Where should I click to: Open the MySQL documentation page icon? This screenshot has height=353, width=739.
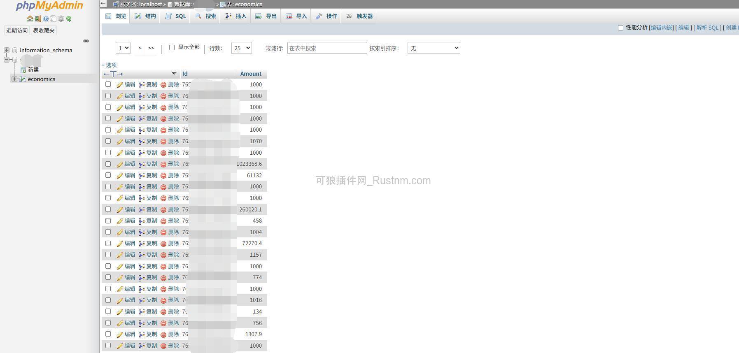(x=53, y=19)
